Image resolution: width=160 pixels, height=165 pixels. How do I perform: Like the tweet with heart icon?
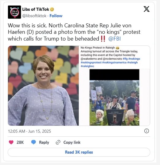coord(11,142)
